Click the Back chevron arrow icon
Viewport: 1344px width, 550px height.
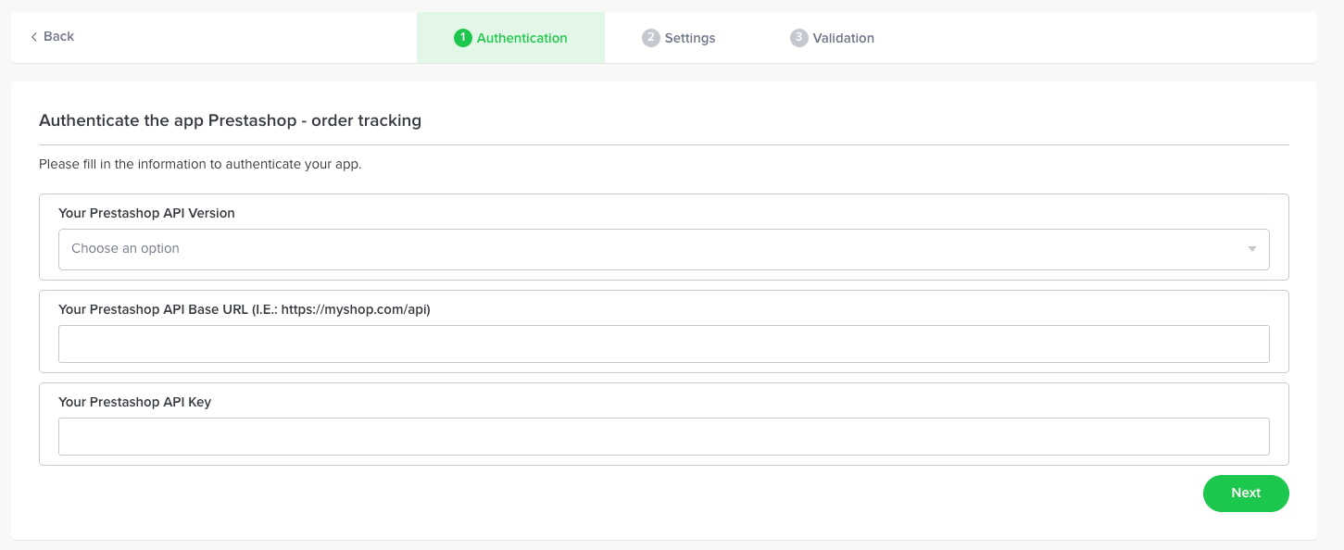[x=34, y=37]
